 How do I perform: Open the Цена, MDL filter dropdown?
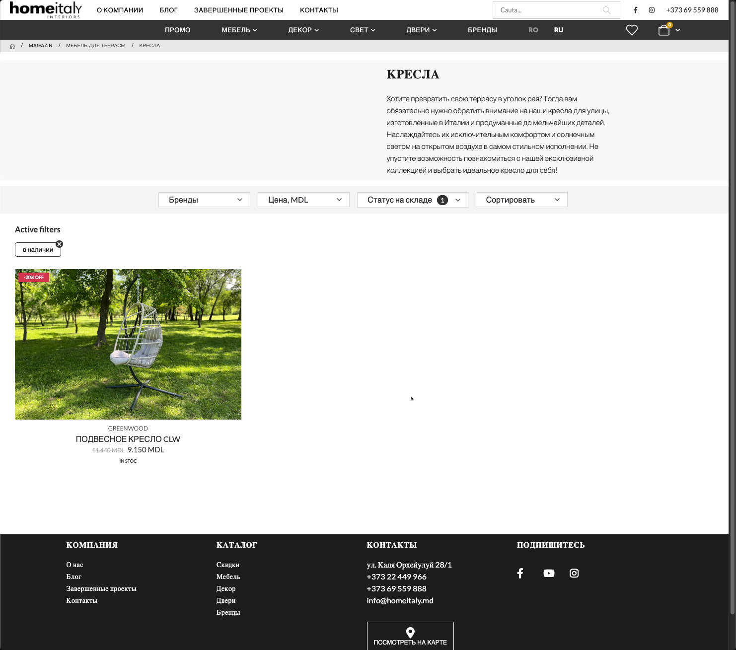303,200
